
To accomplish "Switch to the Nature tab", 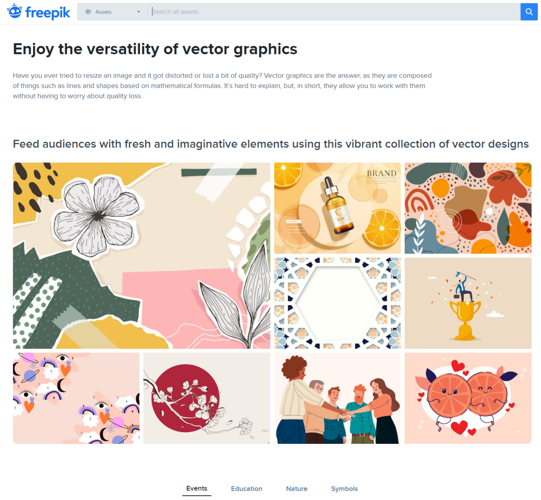I will click(296, 489).
